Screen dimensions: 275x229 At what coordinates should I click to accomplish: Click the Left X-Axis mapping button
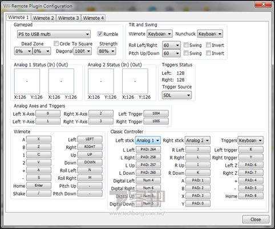tap(48, 114)
